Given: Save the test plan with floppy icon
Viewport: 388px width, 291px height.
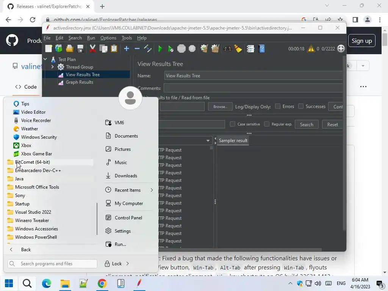Looking at the screenshot, I should pos(80,48).
